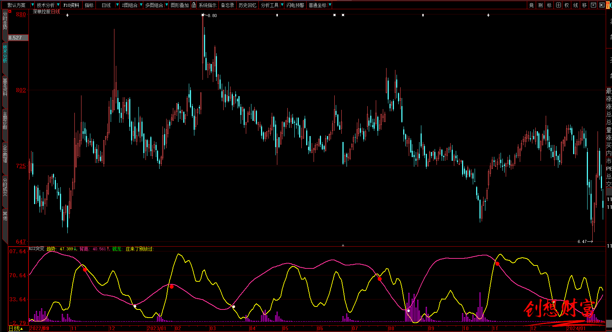Open 闪电预警 alert settings
The width and height of the screenshot is (612, 332).
click(x=295, y=5)
